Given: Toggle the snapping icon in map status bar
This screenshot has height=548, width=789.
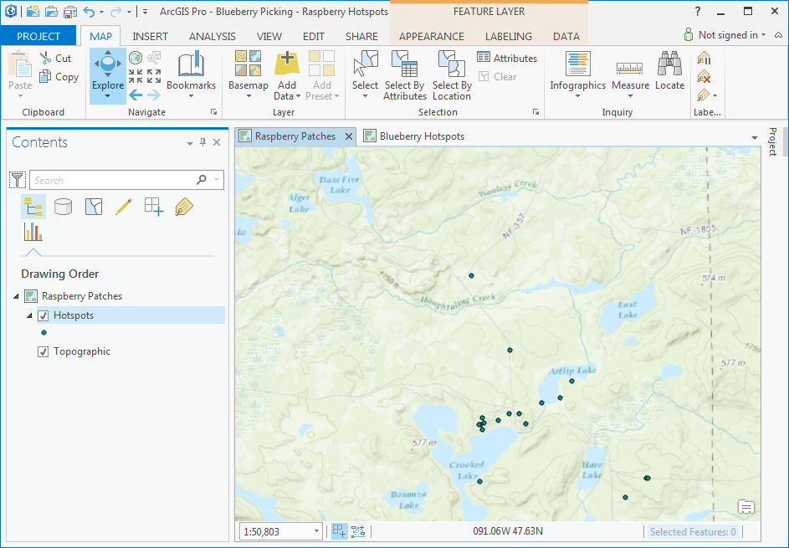Looking at the screenshot, I should 340,531.
